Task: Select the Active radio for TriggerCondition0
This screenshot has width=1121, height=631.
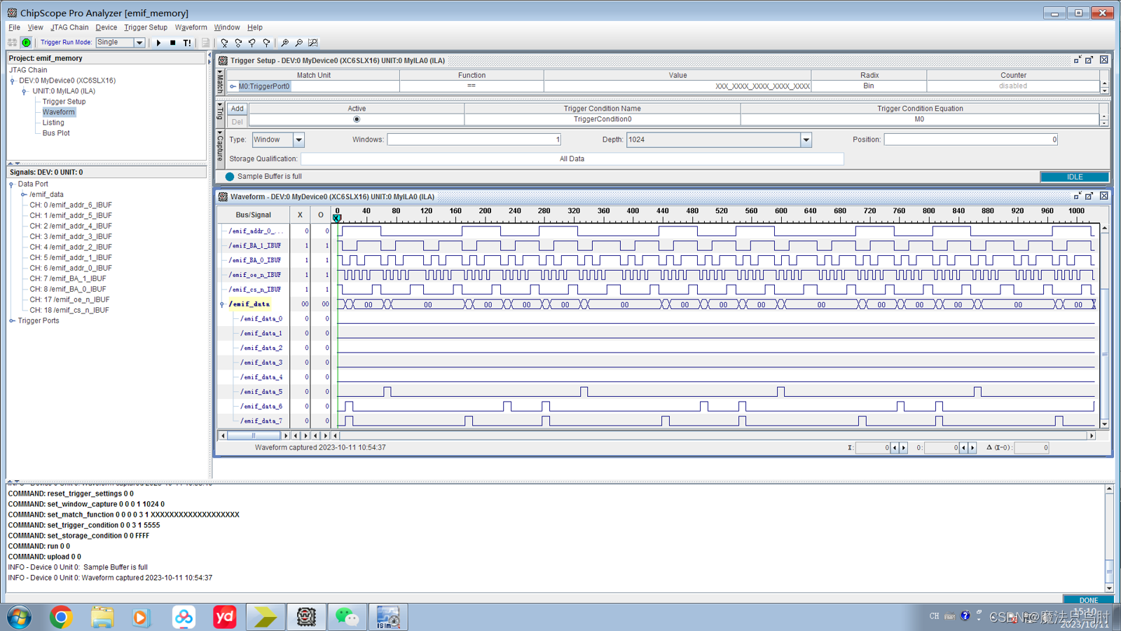Action: [x=357, y=119]
